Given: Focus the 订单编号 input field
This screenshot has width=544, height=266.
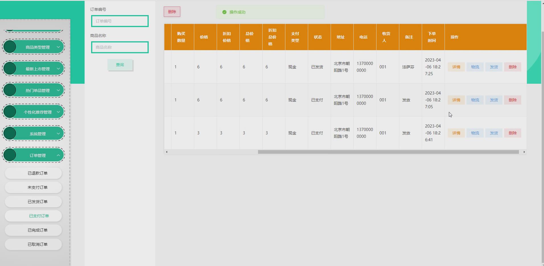Looking at the screenshot, I should pyautogui.click(x=120, y=21).
